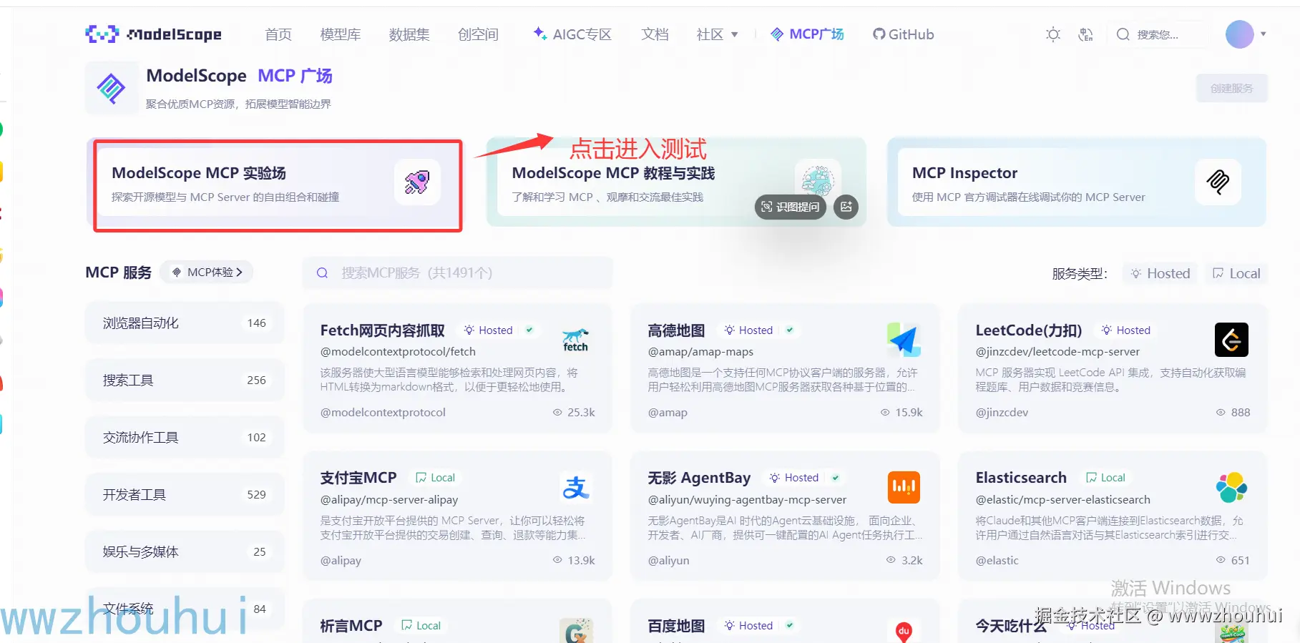Click the @jinzcdev author name

tap(1002, 413)
